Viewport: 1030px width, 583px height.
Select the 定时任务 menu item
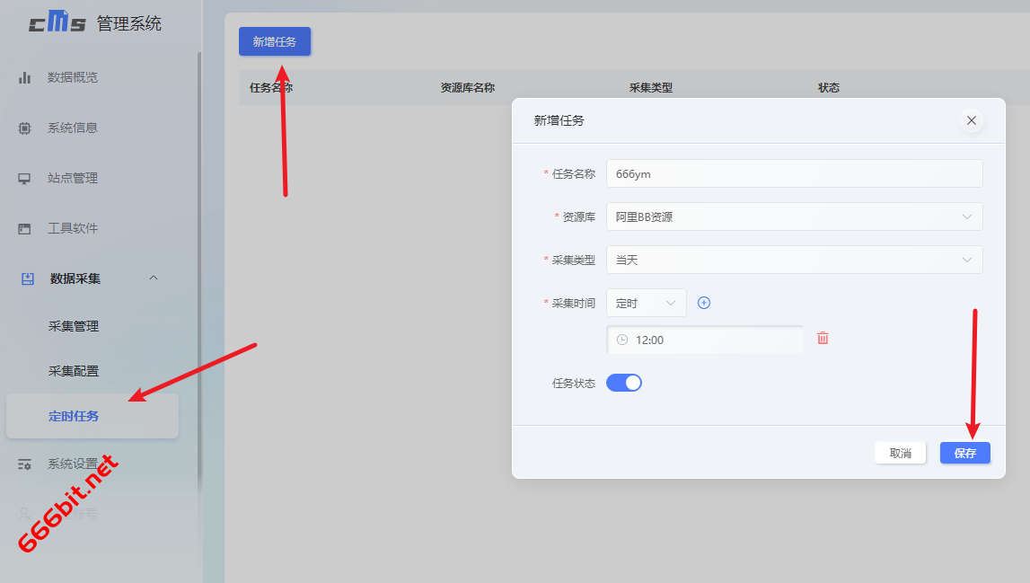74,416
